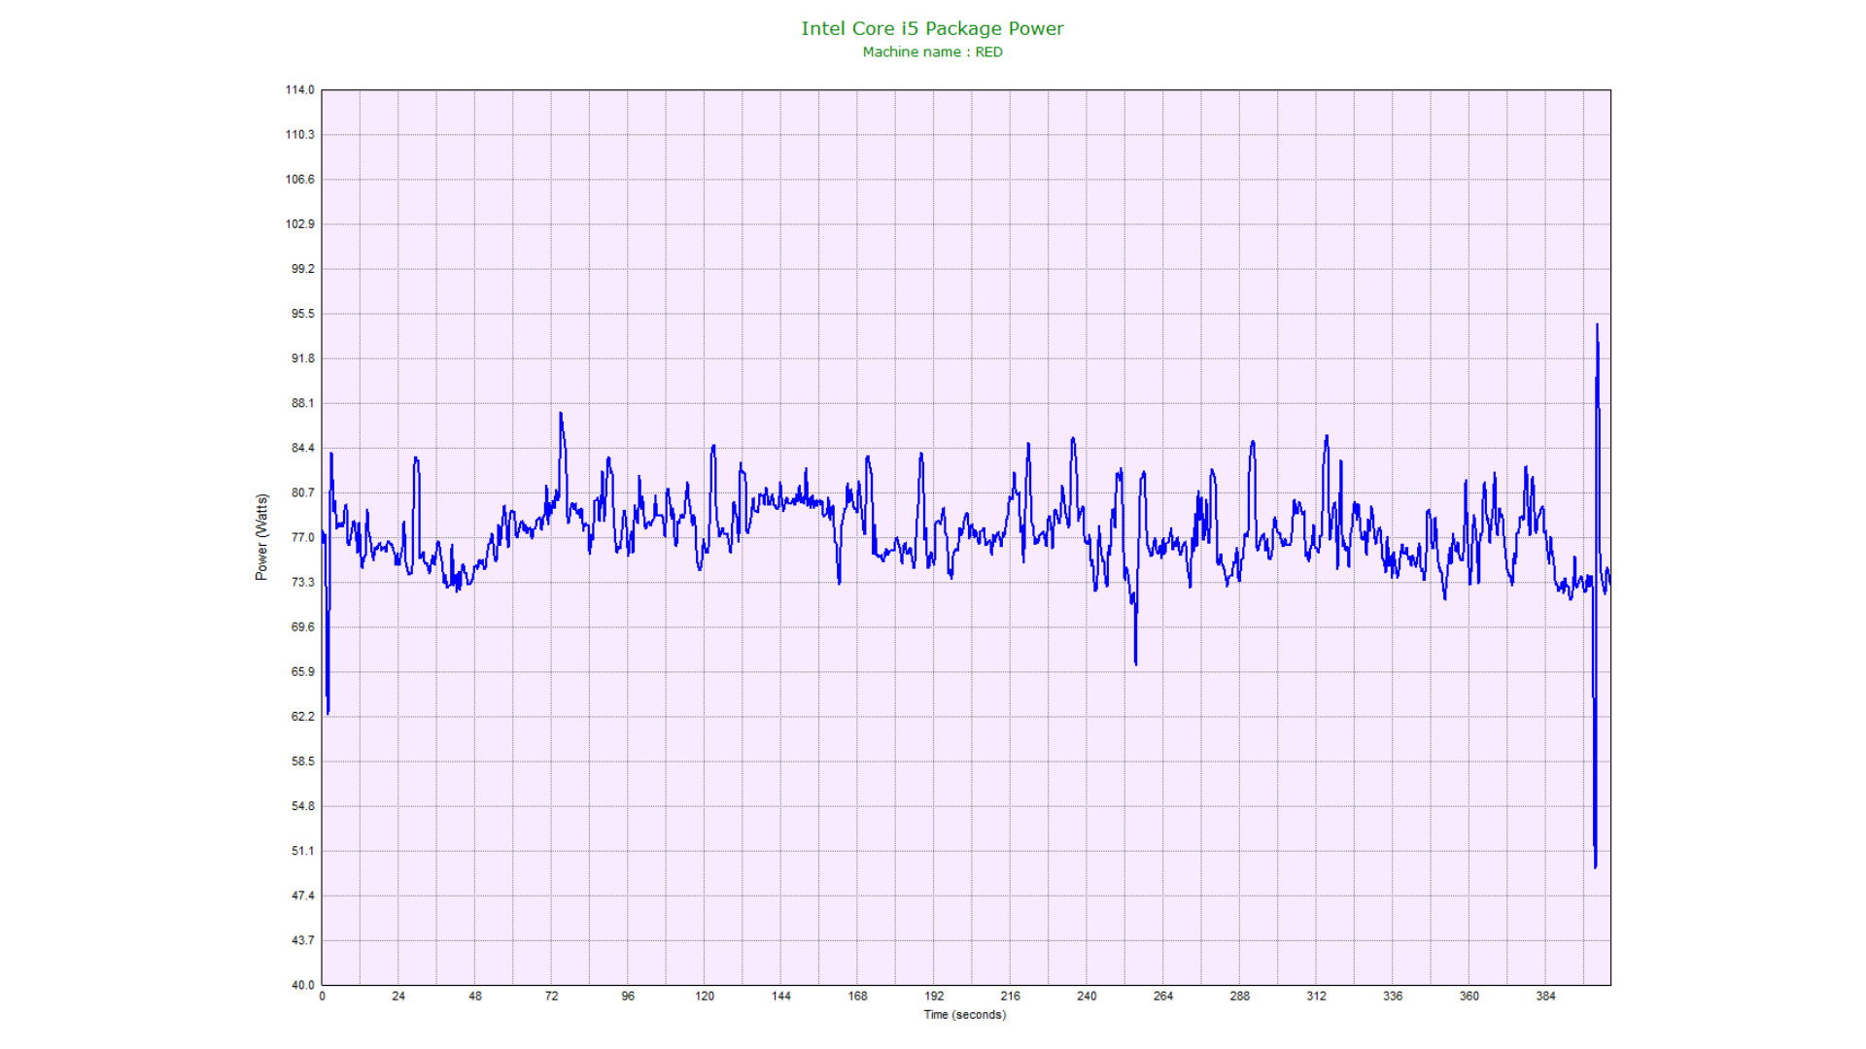The height and width of the screenshot is (1049, 1866).
Task: Click the 0 tick label on the time axis
Action: point(322,997)
